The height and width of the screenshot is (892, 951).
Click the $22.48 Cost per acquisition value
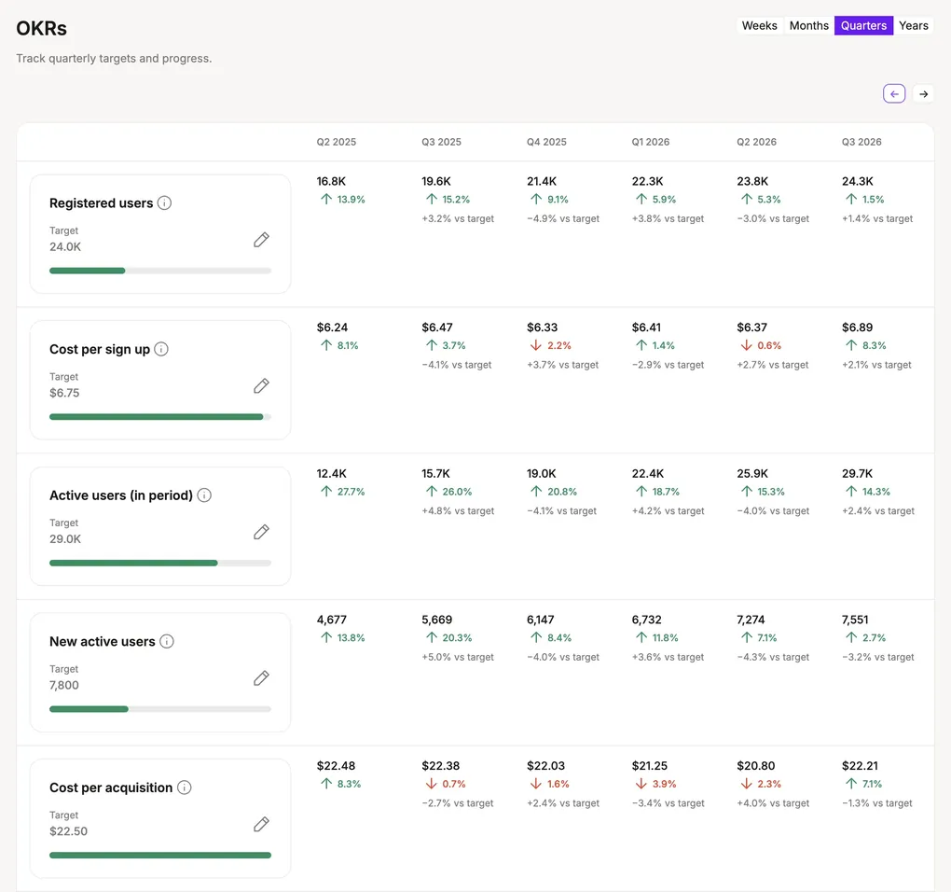(336, 766)
